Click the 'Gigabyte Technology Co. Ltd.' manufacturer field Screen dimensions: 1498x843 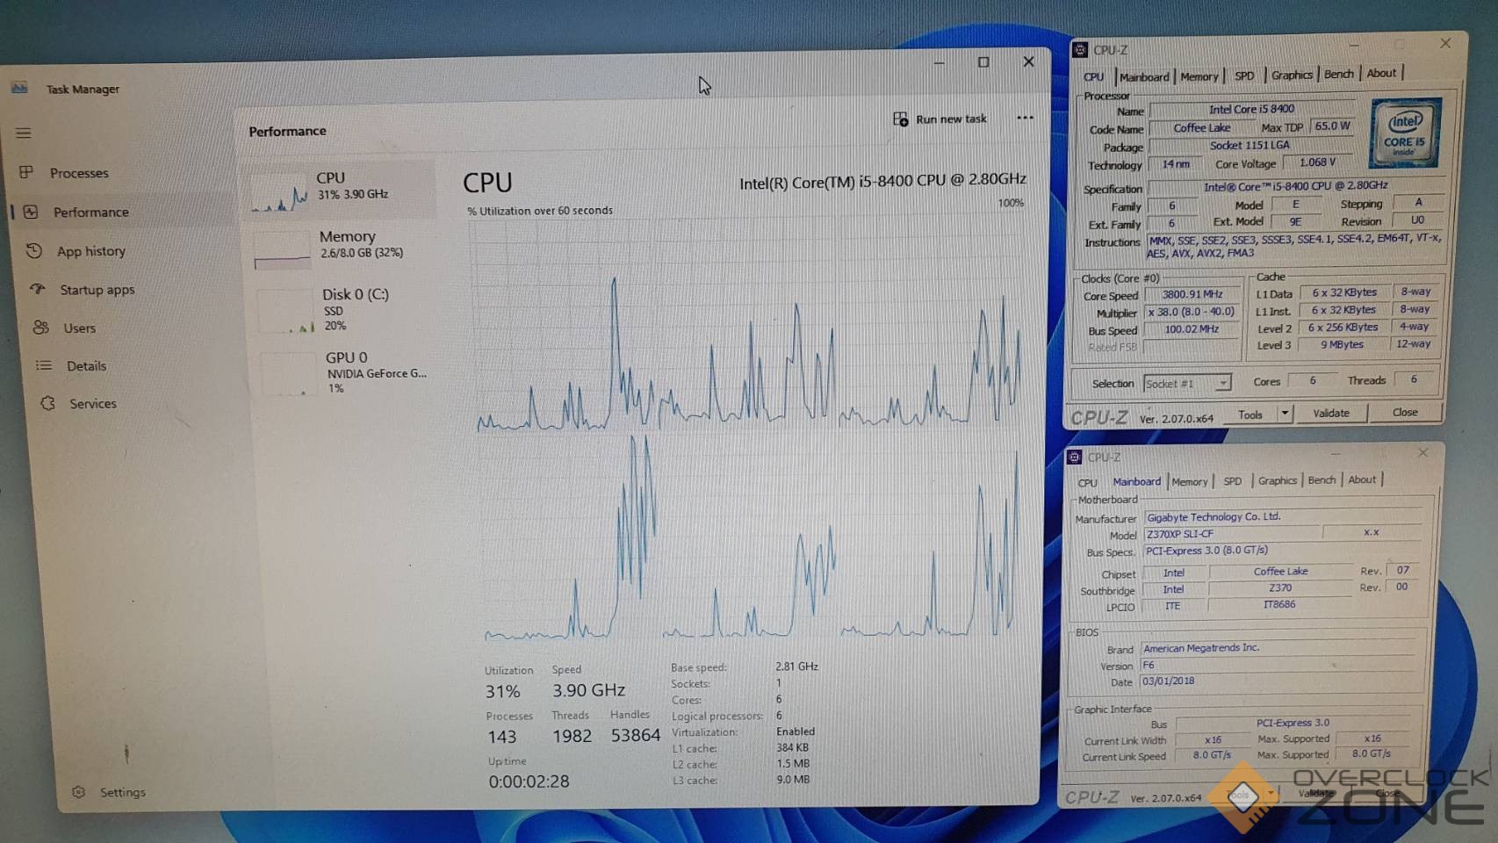(x=1282, y=517)
